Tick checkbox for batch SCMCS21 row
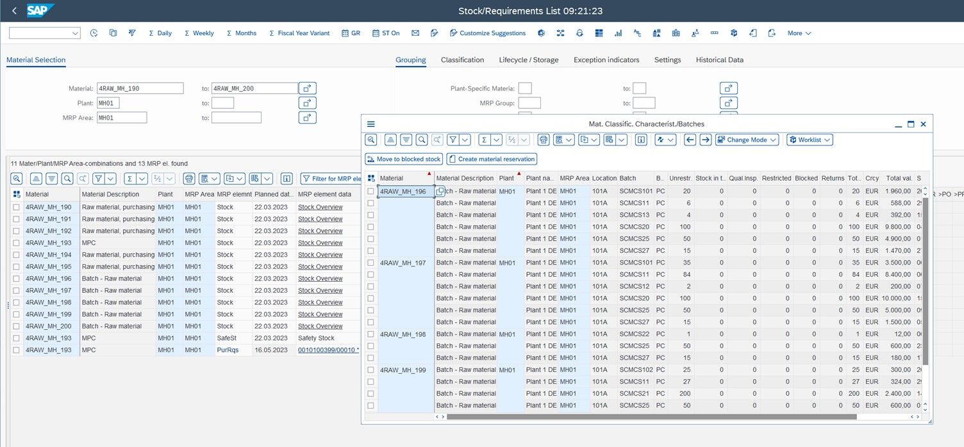Image resolution: width=964 pixels, height=447 pixels. click(x=370, y=394)
